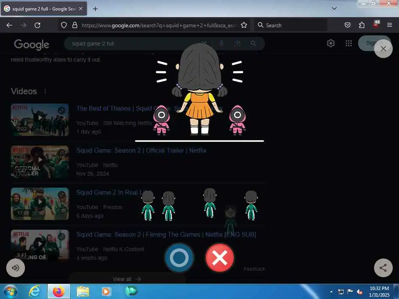Play the 17:08 Preston video thumbnail
399x299 pixels.
pos(40,204)
